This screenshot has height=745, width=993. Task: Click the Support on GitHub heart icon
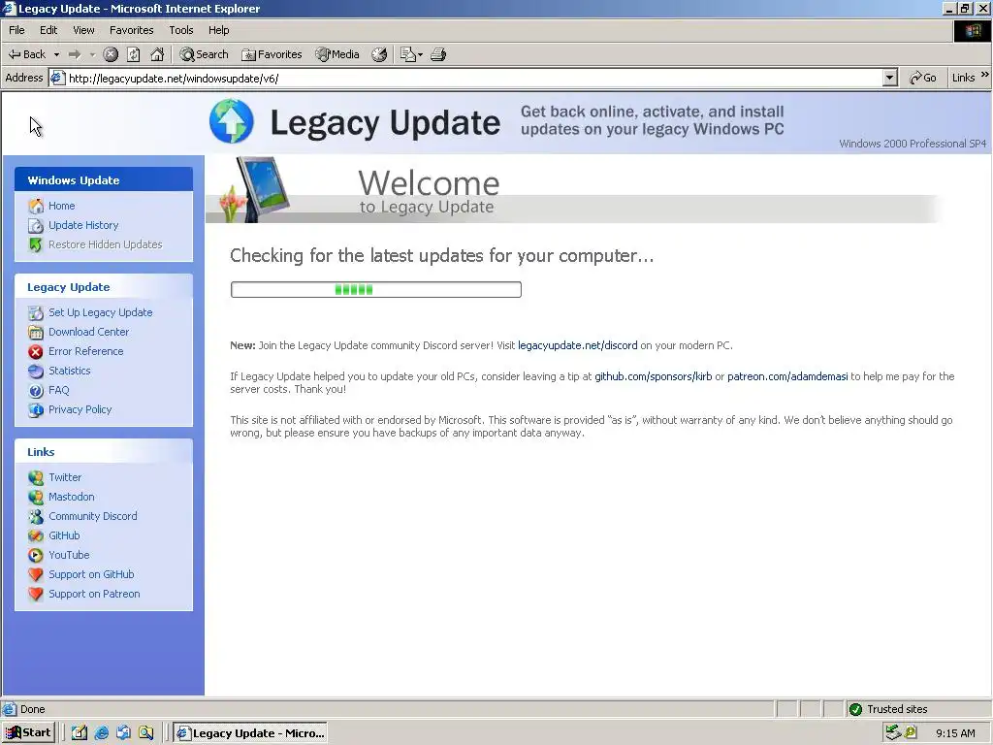(x=36, y=574)
